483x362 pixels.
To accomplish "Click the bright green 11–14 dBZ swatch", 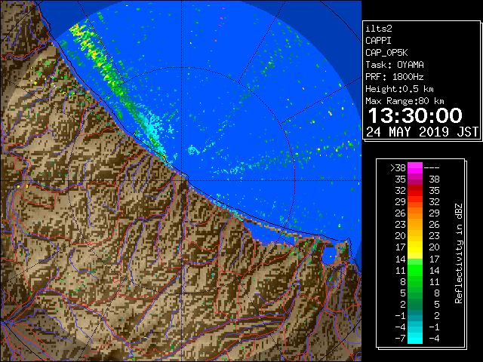I will pos(415,270).
